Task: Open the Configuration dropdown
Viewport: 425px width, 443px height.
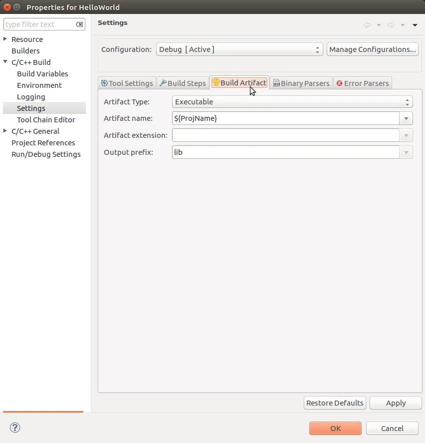Action: (x=239, y=49)
